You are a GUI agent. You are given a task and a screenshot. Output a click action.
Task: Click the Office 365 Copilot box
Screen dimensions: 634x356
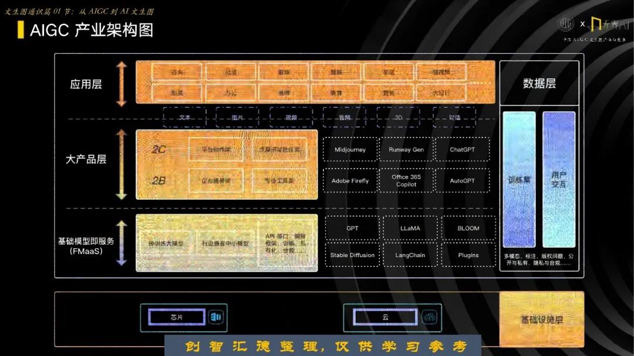click(406, 180)
